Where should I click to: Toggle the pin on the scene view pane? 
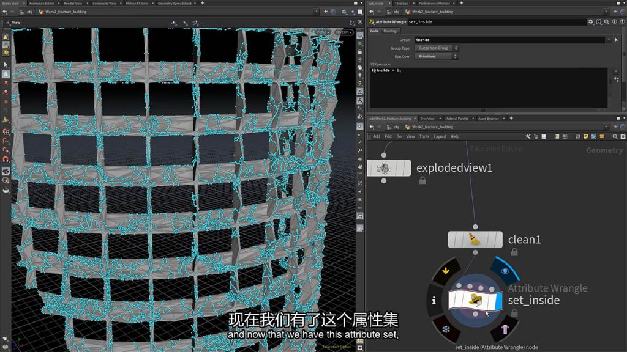tap(326, 12)
